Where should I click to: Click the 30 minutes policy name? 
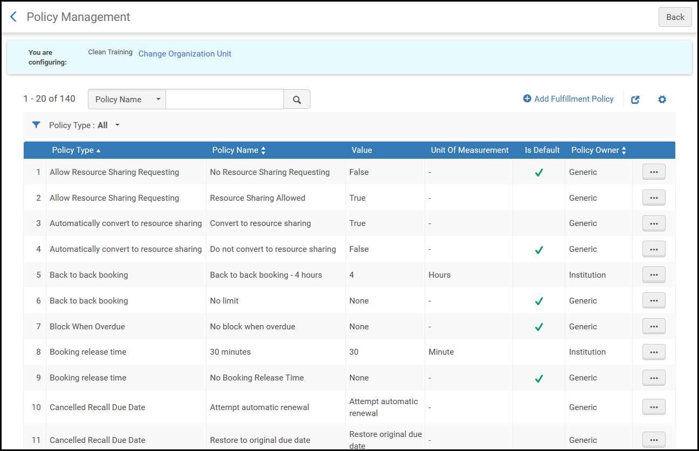(x=230, y=352)
